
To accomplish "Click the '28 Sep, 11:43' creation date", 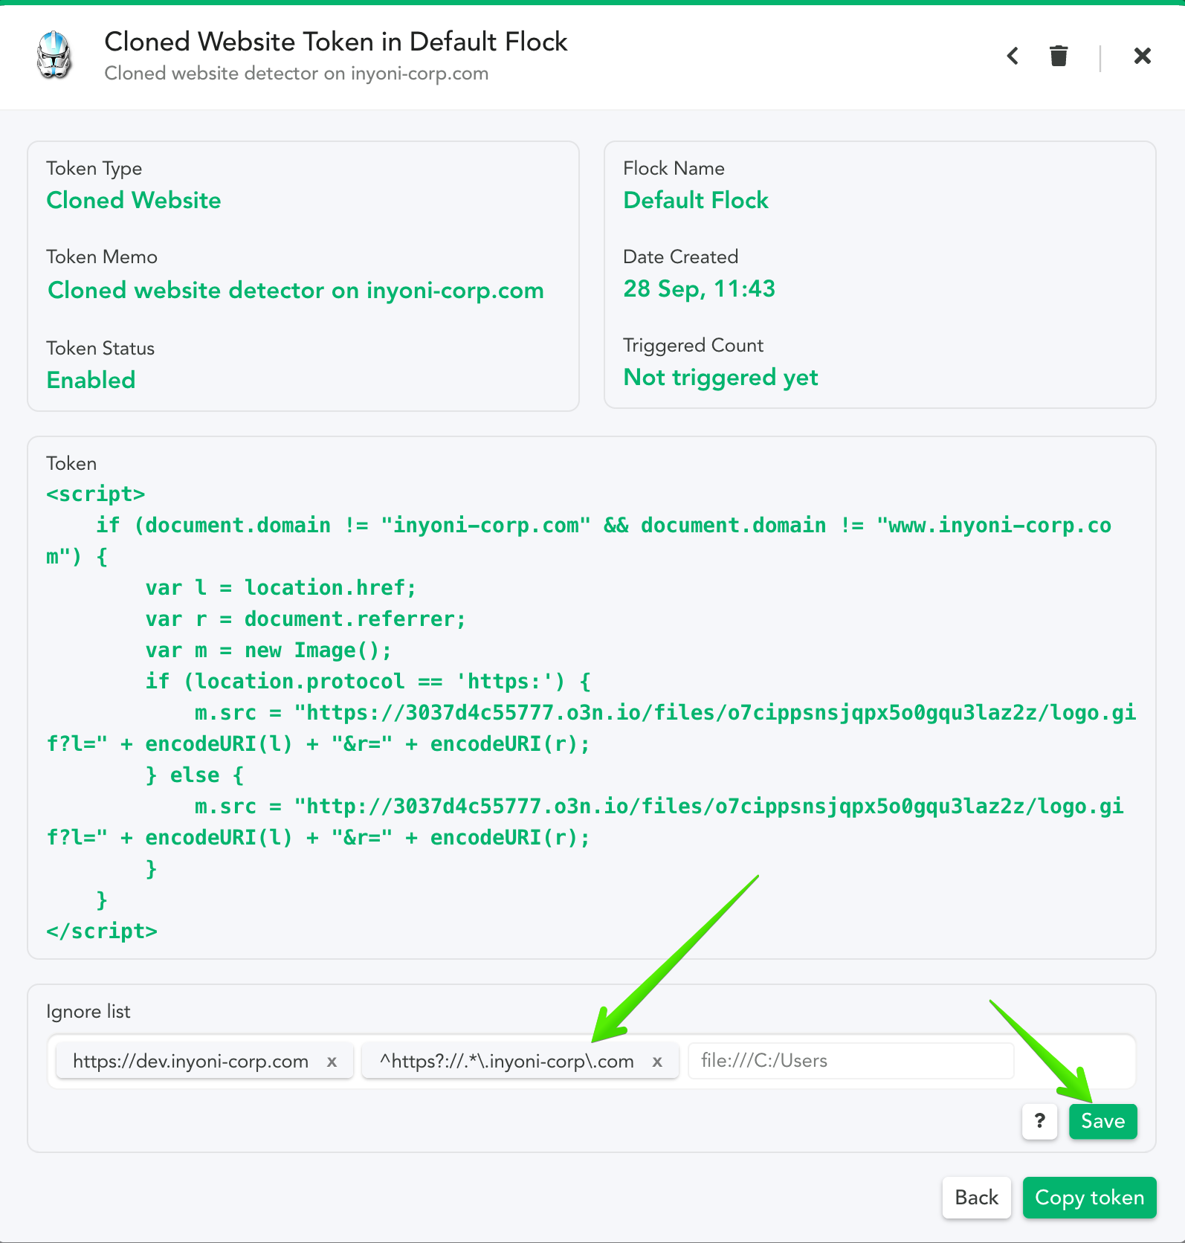I will click(x=699, y=288).
